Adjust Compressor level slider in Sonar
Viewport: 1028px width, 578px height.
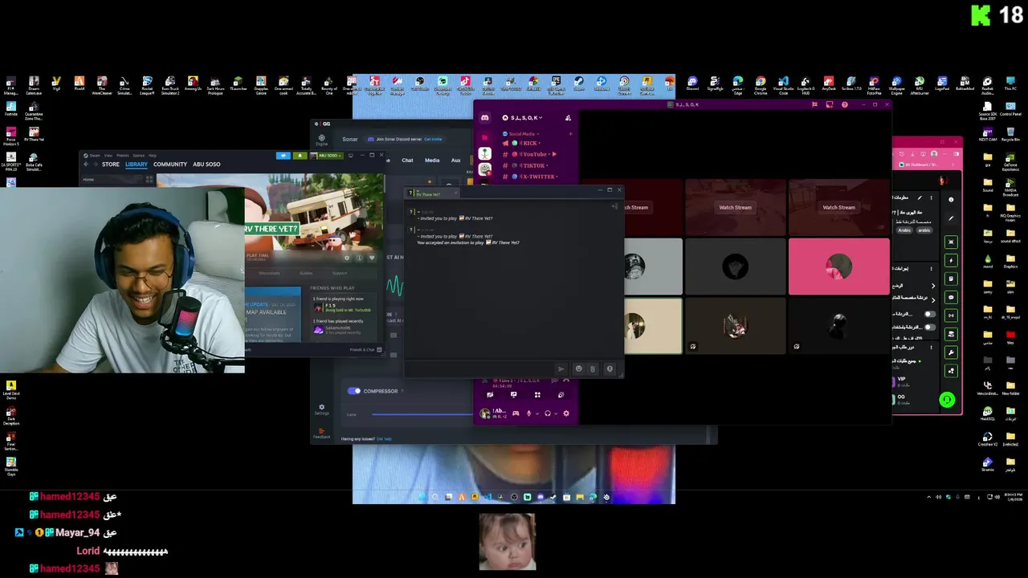coord(422,414)
